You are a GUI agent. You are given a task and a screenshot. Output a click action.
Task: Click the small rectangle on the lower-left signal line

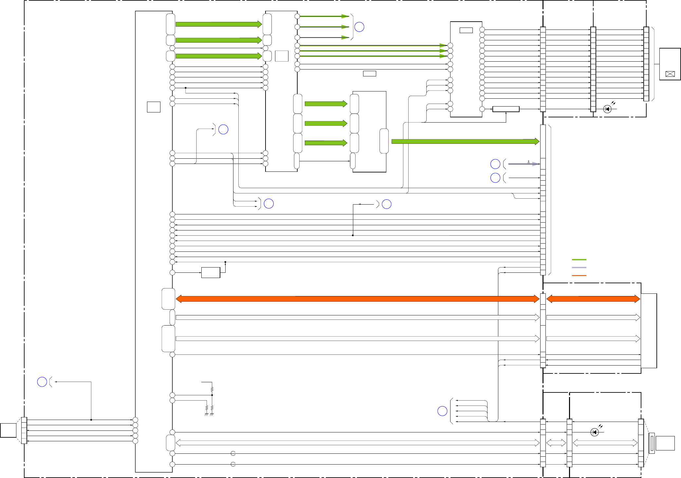point(211,272)
